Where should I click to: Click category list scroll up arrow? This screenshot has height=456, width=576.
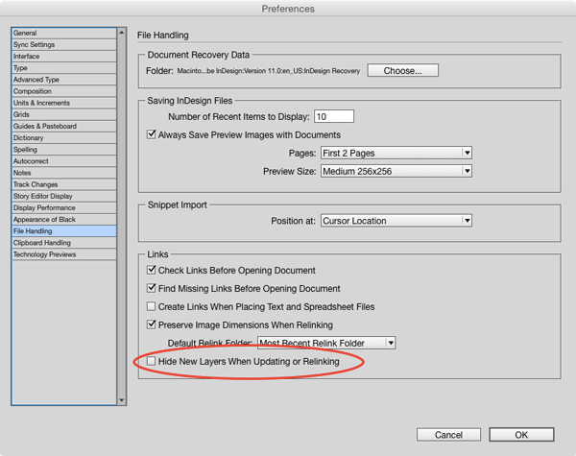(x=122, y=33)
